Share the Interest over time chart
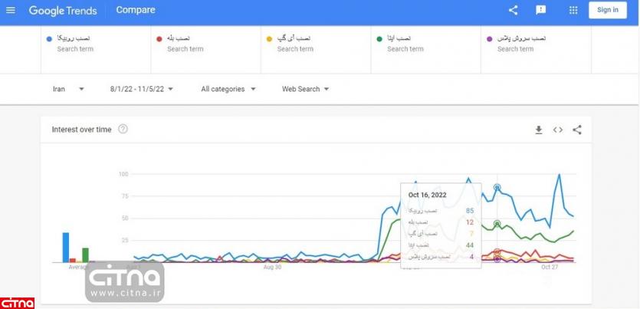Screen dimensions: 640x309 point(577,130)
